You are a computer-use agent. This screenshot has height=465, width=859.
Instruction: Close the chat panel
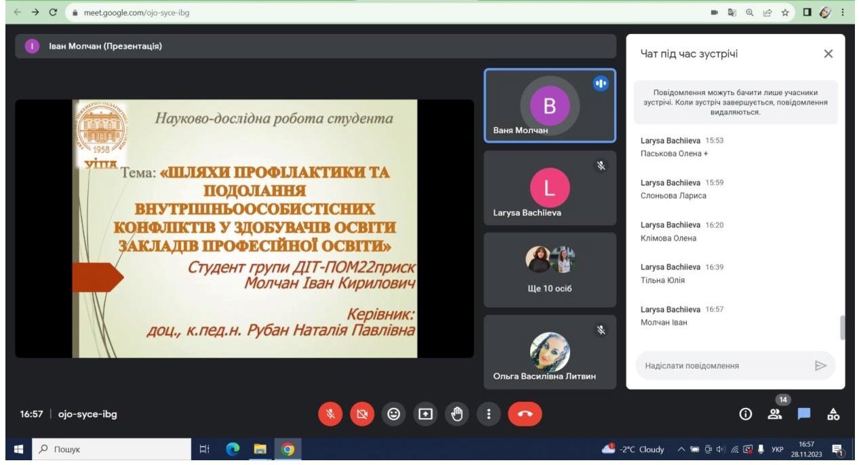tap(828, 54)
